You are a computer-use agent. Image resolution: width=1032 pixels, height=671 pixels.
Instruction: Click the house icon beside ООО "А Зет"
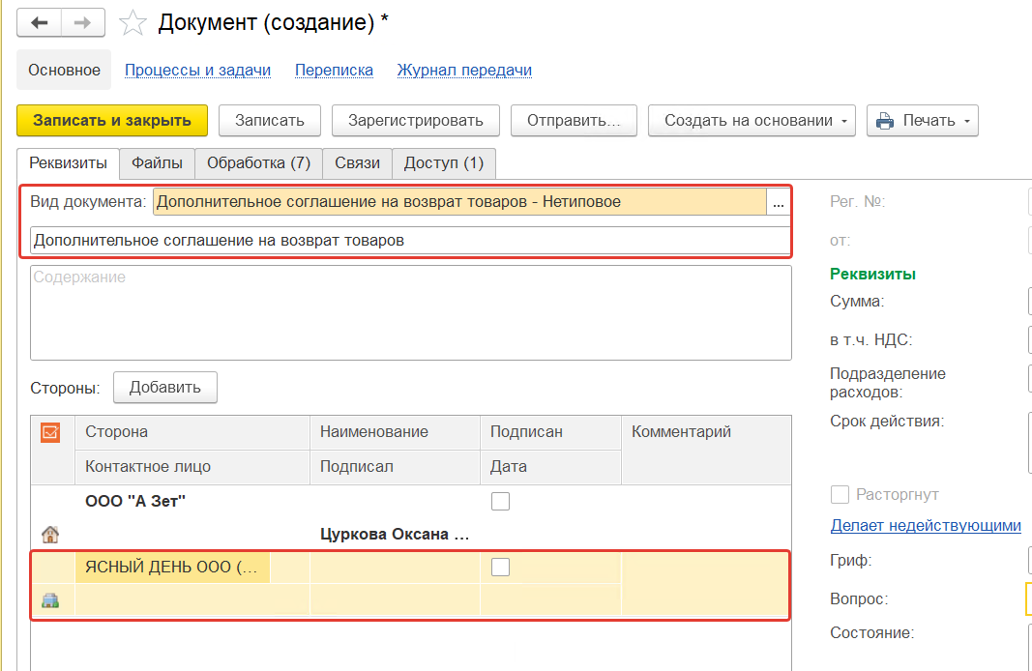pyautogui.click(x=48, y=534)
